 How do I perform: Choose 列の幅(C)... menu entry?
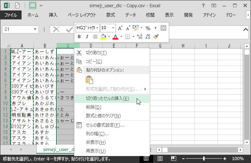point(112,134)
